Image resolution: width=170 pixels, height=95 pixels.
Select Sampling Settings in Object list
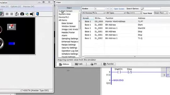[x=70, y=39]
